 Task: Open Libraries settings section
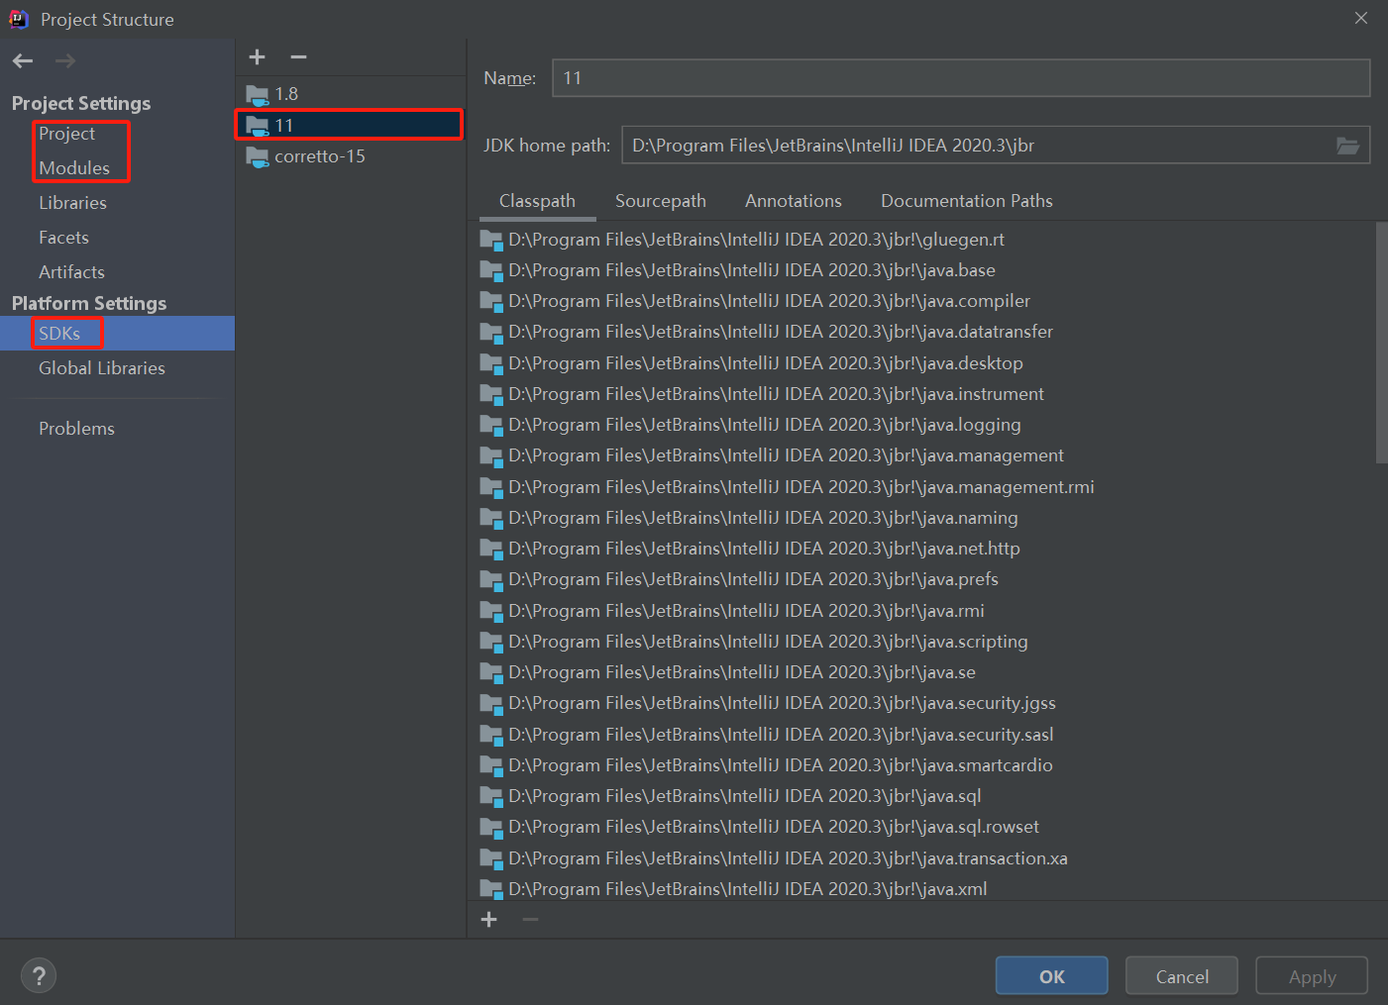pos(72,203)
